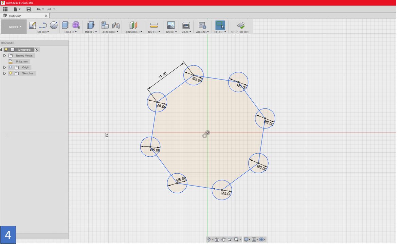Select the New Component icon
Image resolution: width=397 pixels, height=244 pixels.
105,25
